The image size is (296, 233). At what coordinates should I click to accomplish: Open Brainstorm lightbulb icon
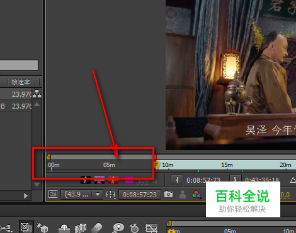click(x=118, y=227)
